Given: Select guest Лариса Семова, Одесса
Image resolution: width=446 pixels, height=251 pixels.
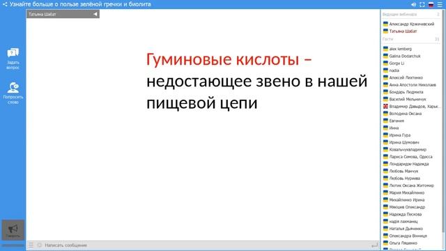Looking at the screenshot, I should [x=410, y=156].
